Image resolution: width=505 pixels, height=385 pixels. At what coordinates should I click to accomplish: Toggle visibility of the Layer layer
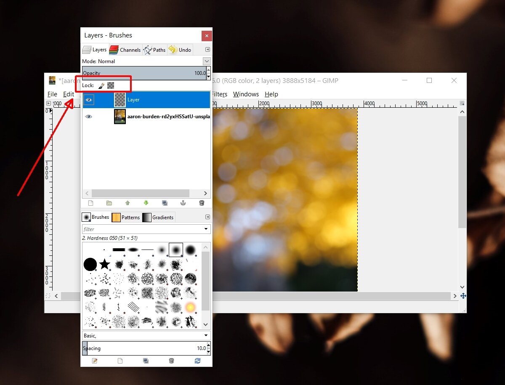click(x=88, y=100)
